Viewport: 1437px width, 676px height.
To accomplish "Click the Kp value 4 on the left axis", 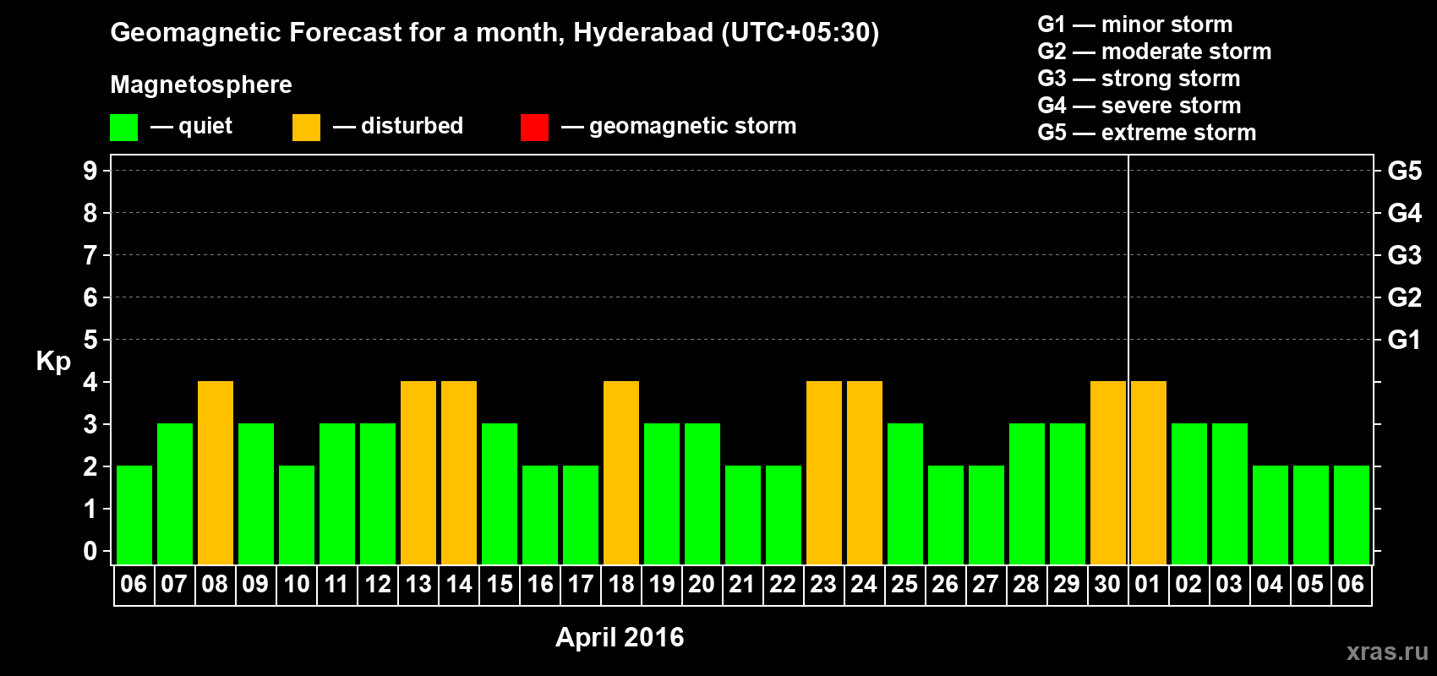I will 90,382.
